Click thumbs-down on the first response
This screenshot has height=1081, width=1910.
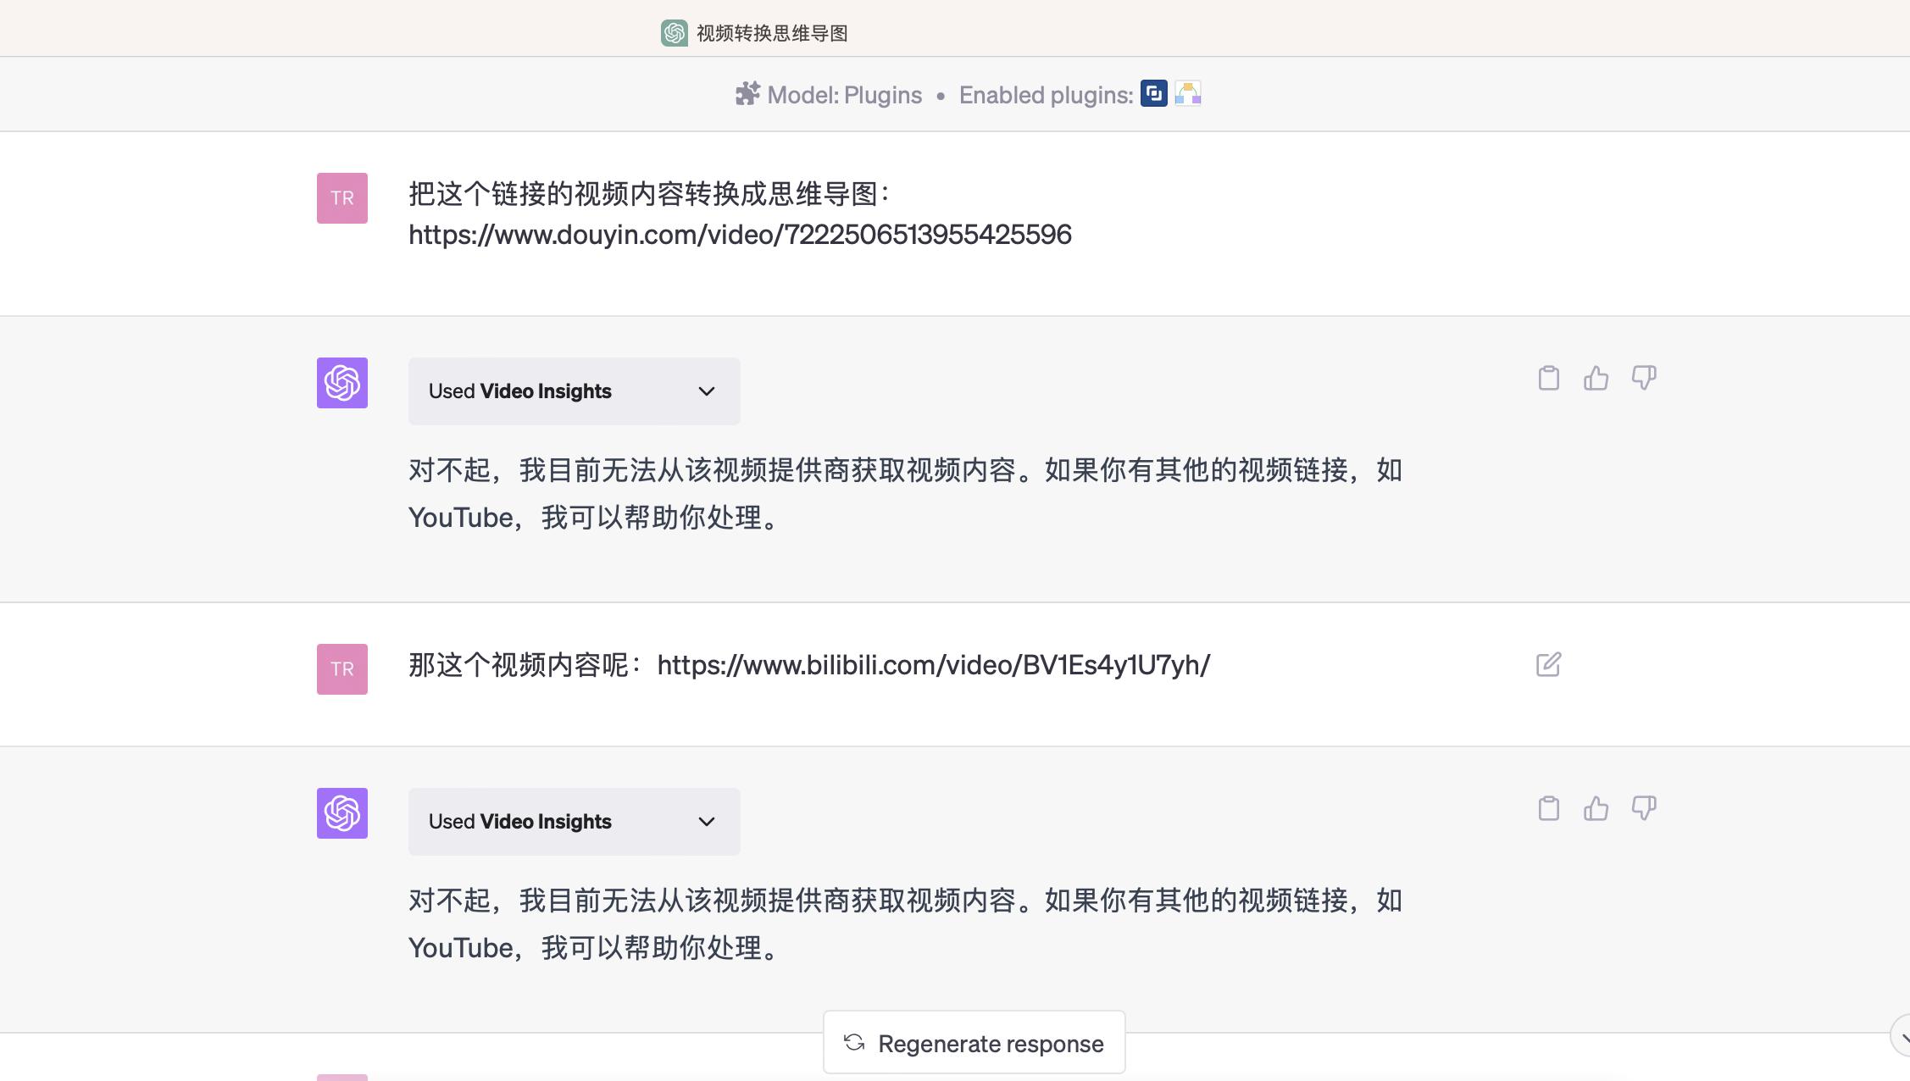pos(1643,379)
